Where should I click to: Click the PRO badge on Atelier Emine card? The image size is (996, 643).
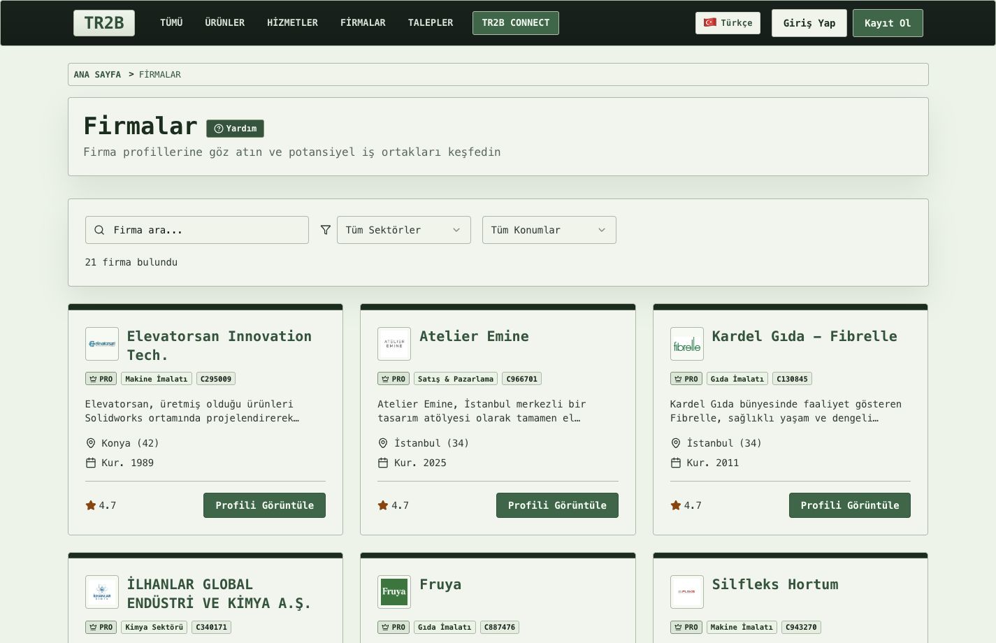click(x=394, y=379)
